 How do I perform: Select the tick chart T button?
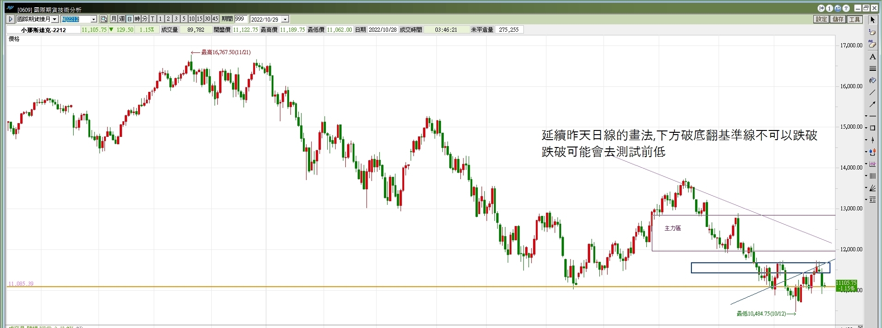[x=152, y=19]
